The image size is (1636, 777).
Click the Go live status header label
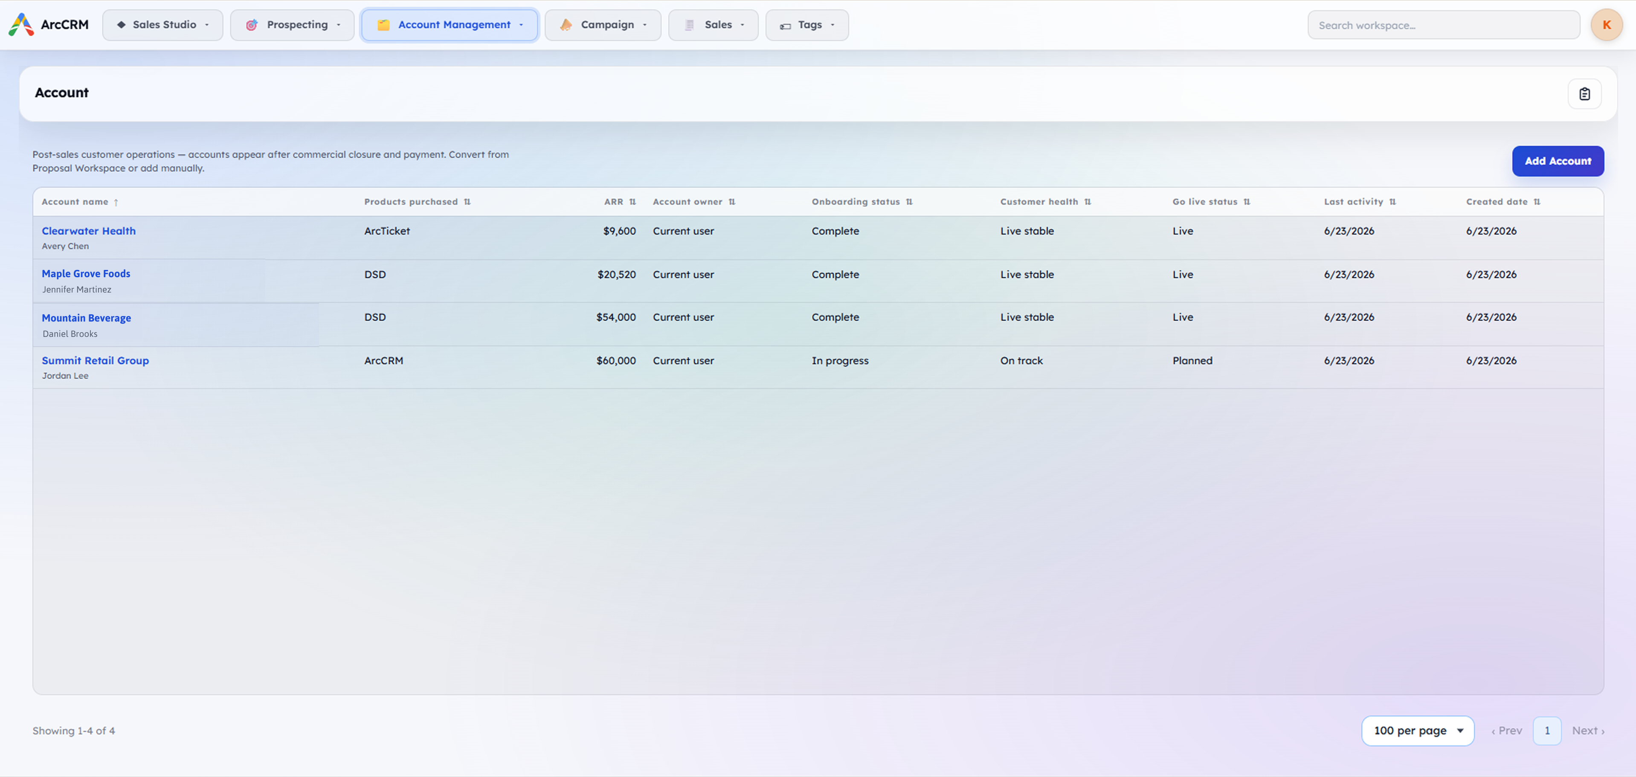point(1205,202)
